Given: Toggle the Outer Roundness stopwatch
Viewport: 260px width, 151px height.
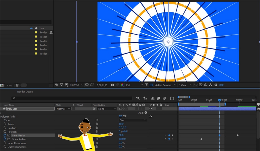Looking at the screenshot, I should (x=5, y=147).
